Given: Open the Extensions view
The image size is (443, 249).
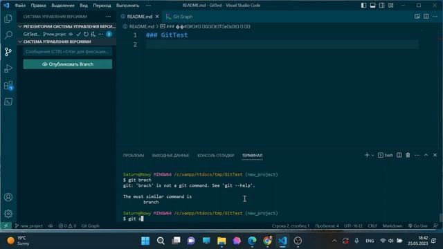Looking at the screenshot, I should 8,85.
